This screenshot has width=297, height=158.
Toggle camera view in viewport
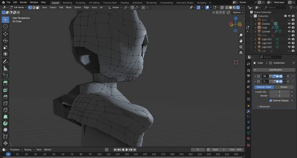pyautogui.click(x=241, y=46)
